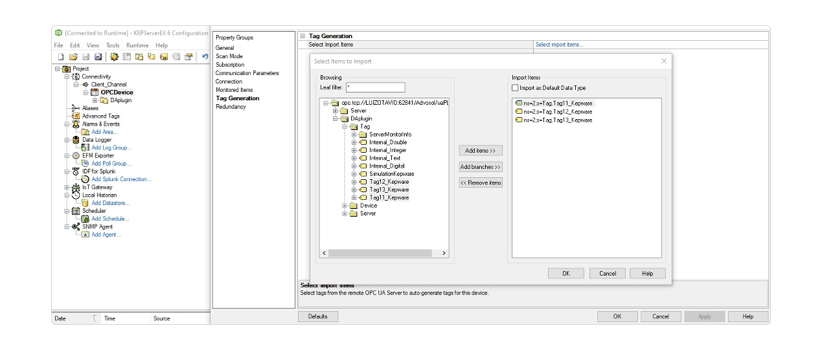The width and height of the screenshot is (822, 350).
Task: Click the Select import items... link
Action: [x=560, y=45]
